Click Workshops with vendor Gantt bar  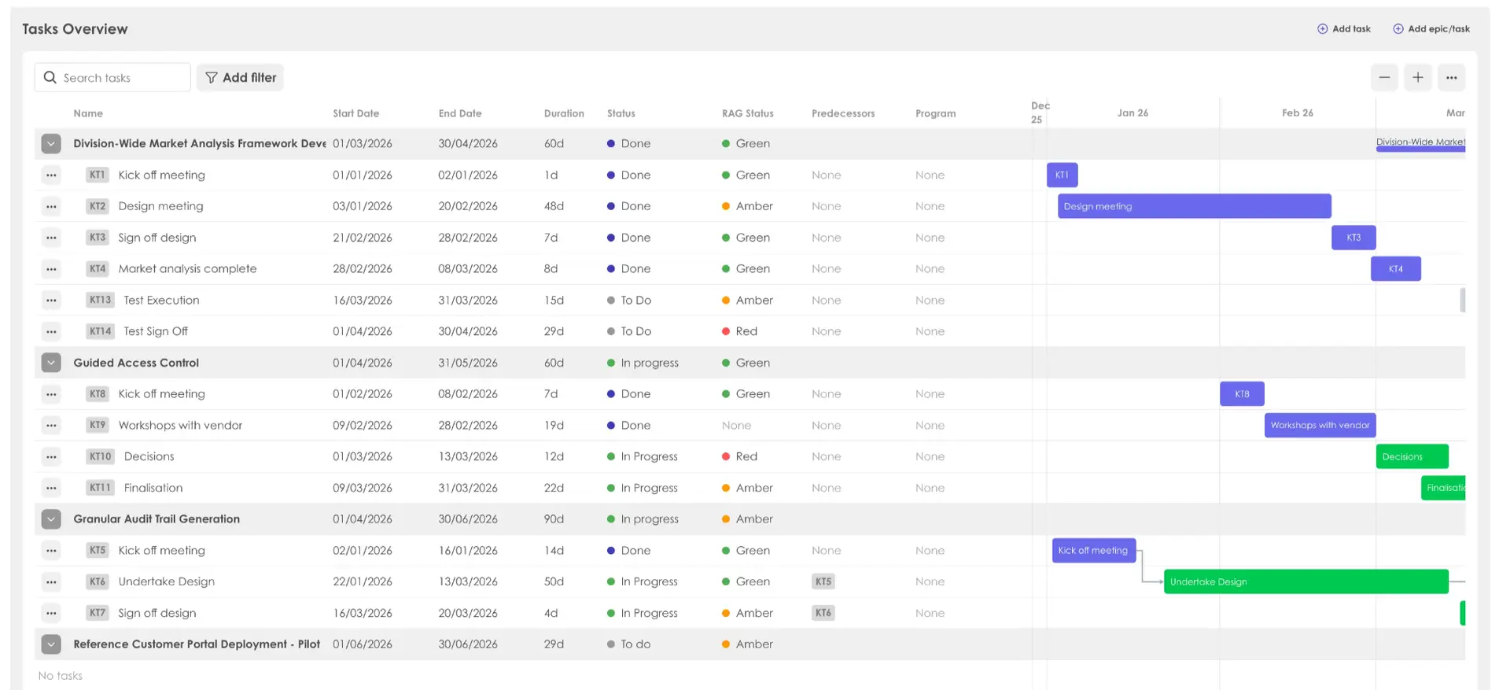(x=1320, y=426)
